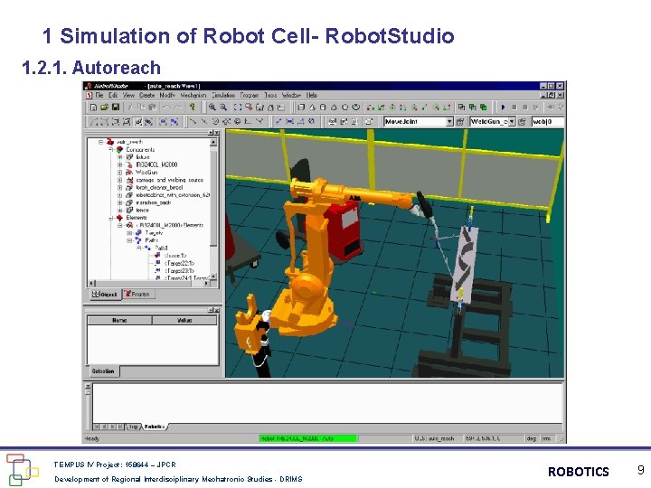Open the WeldGun tool dropdown
Image resolution: width=651 pixels, height=488 pixels.
(x=512, y=122)
